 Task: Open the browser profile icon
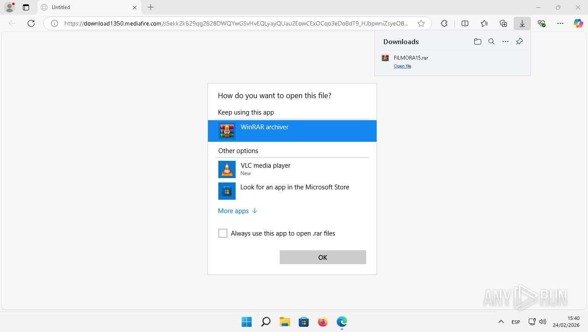coord(10,7)
